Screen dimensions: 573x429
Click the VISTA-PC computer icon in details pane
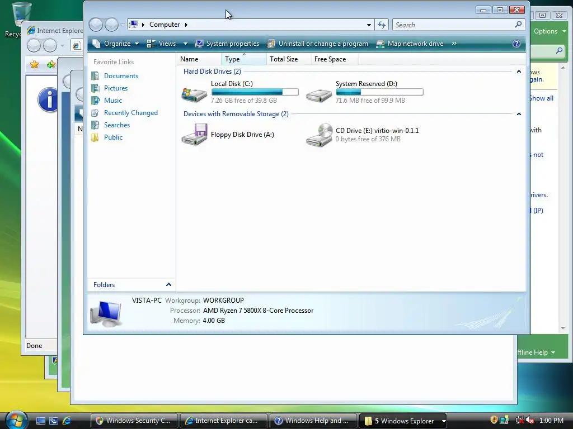click(x=106, y=314)
